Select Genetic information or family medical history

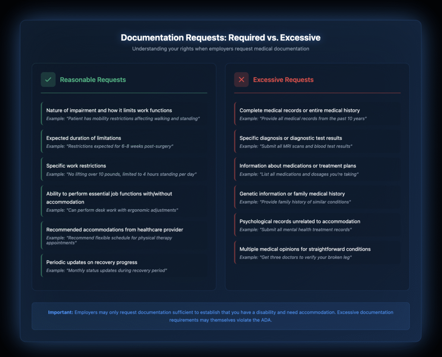coord(292,194)
